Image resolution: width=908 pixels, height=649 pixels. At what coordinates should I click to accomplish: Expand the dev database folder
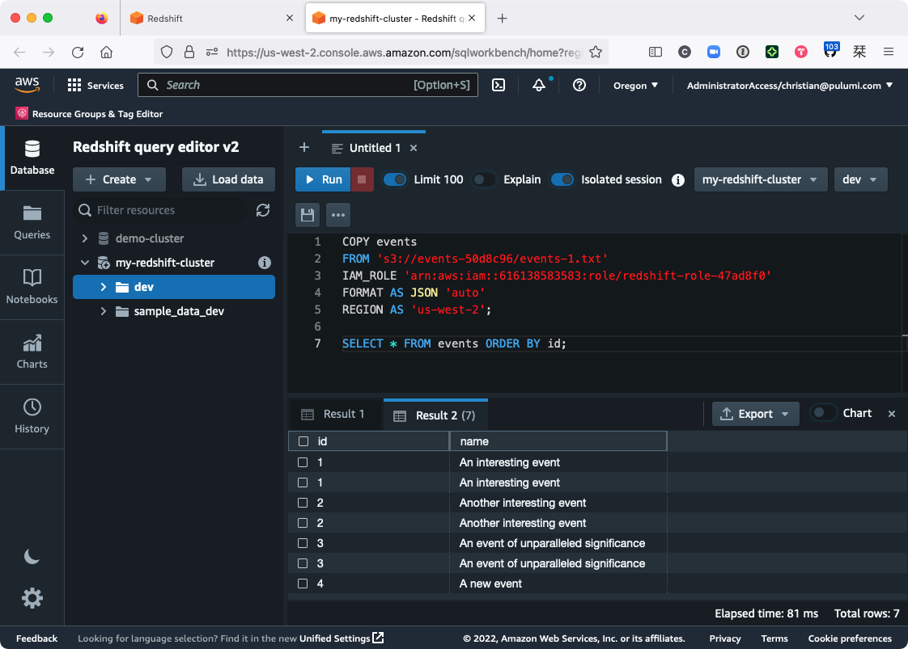[x=104, y=287]
